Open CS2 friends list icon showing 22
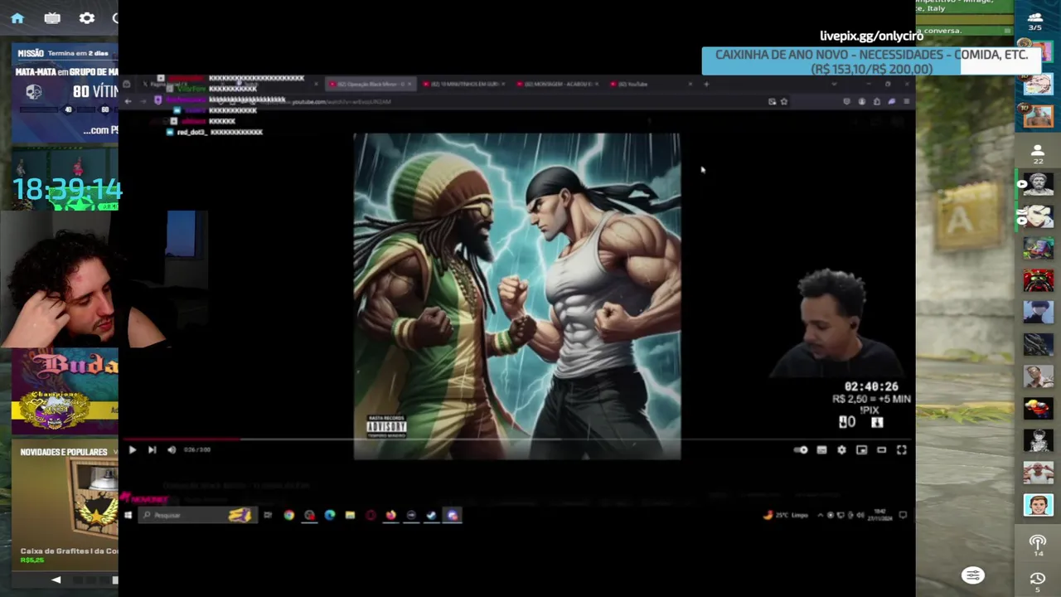The image size is (1061, 597). [1037, 153]
